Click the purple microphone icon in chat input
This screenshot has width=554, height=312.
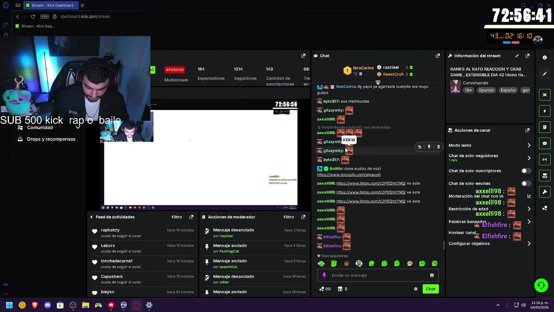point(324,276)
